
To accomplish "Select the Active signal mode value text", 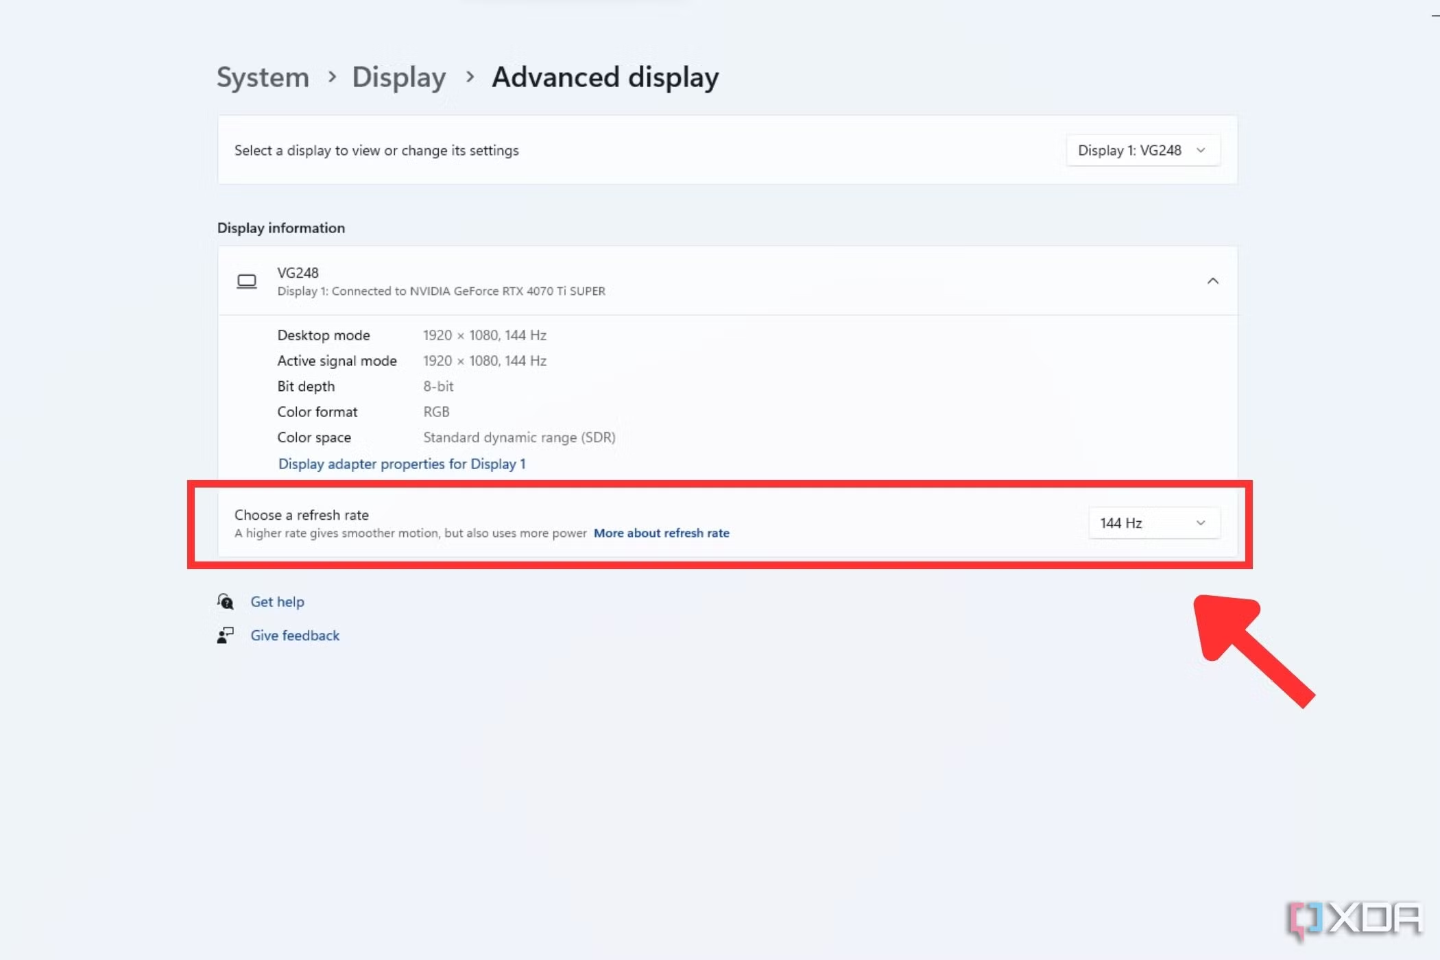I will [x=484, y=361].
